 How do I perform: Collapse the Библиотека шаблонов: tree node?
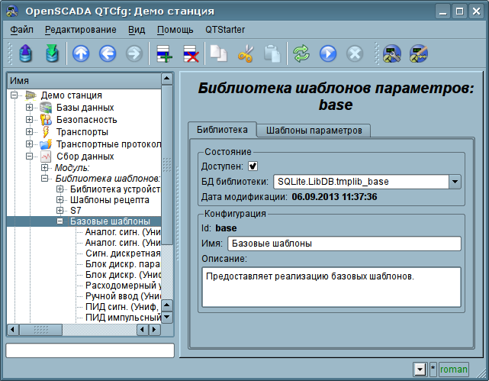tap(44, 178)
